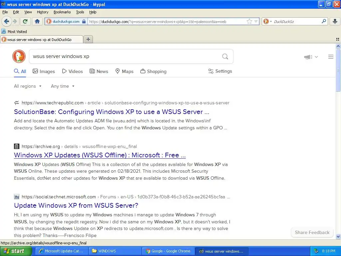Viewport: 341px width, 256px height.
Task: Click the magnifier in the toolbar search box
Action: (x=324, y=21)
